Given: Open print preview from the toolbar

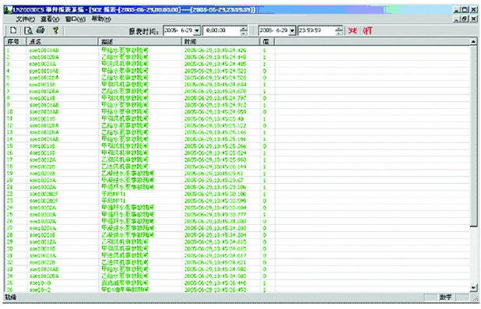Looking at the screenshot, I should [x=28, y=30].
